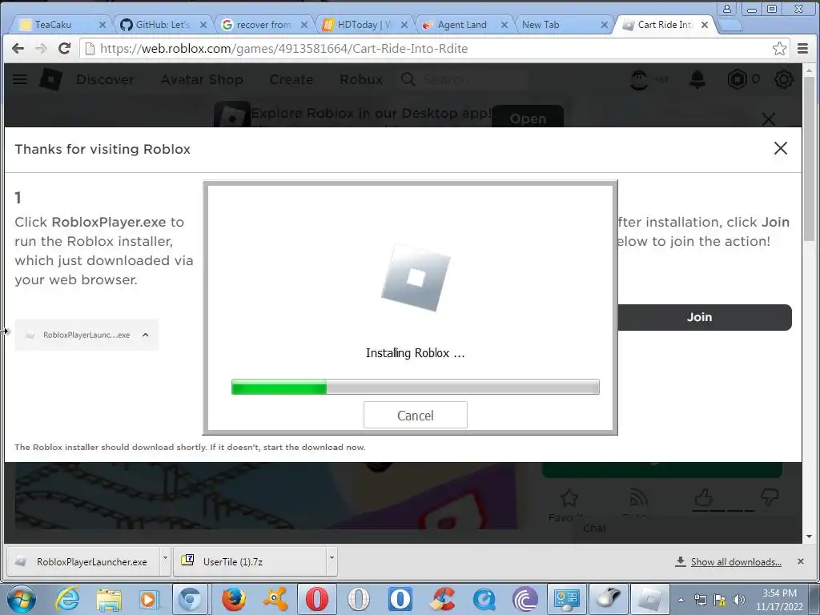Switch to the recover from Google tab
Viewport: 820px width, 615px height.
tap(263, 25)
